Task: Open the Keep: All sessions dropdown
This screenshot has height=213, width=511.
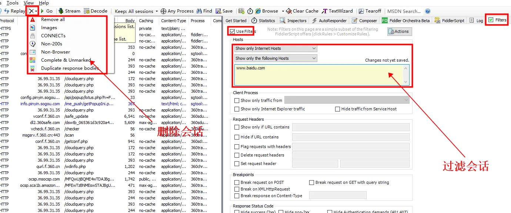Action: (136, 11)
